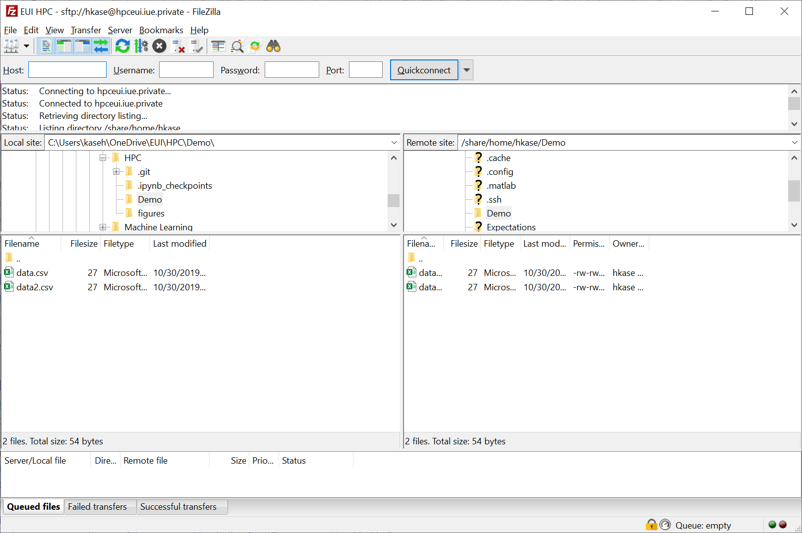This screenshot has width=802, height=533.
Task: Focus the Port input field
Action: (366, 70)
